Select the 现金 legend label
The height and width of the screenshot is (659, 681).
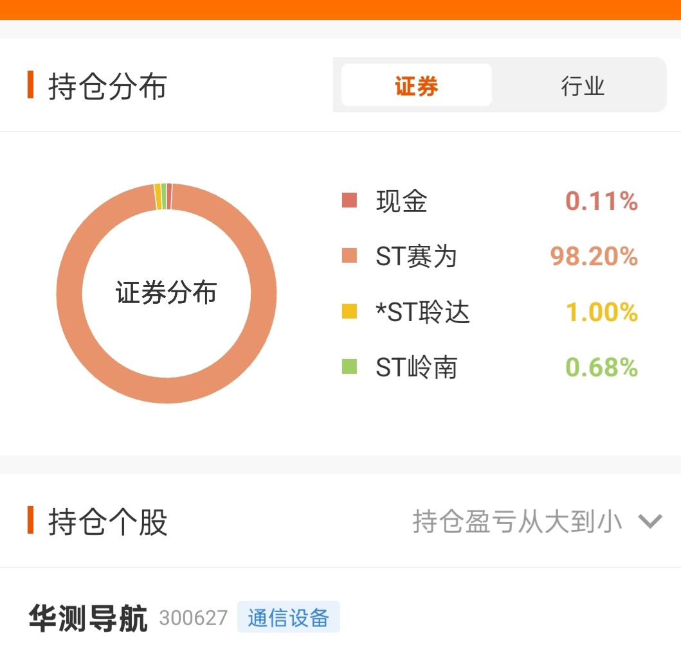pos(401,201)
